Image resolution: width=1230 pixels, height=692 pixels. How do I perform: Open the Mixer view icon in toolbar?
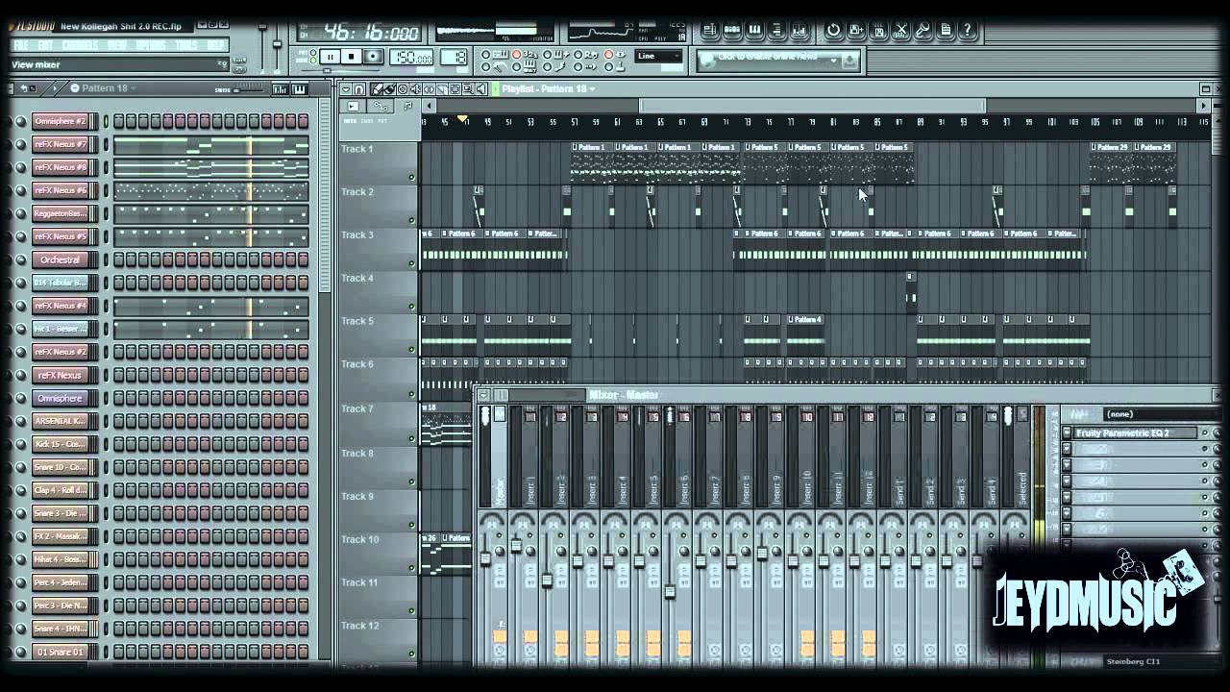pyautogui.click(x=799, y=29)
